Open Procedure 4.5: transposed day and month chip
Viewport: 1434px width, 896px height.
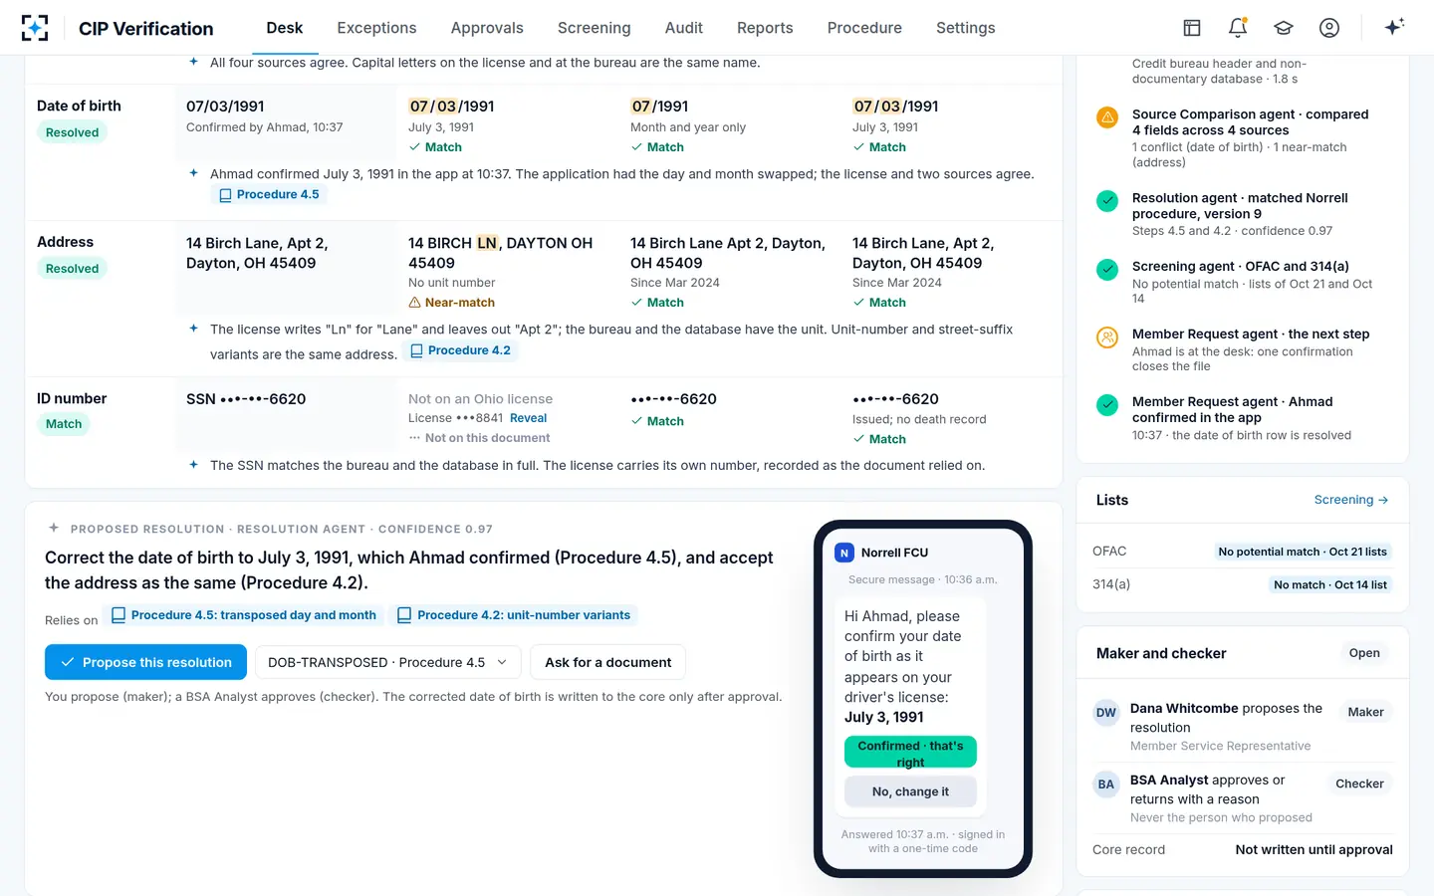[x=245, y=615]
